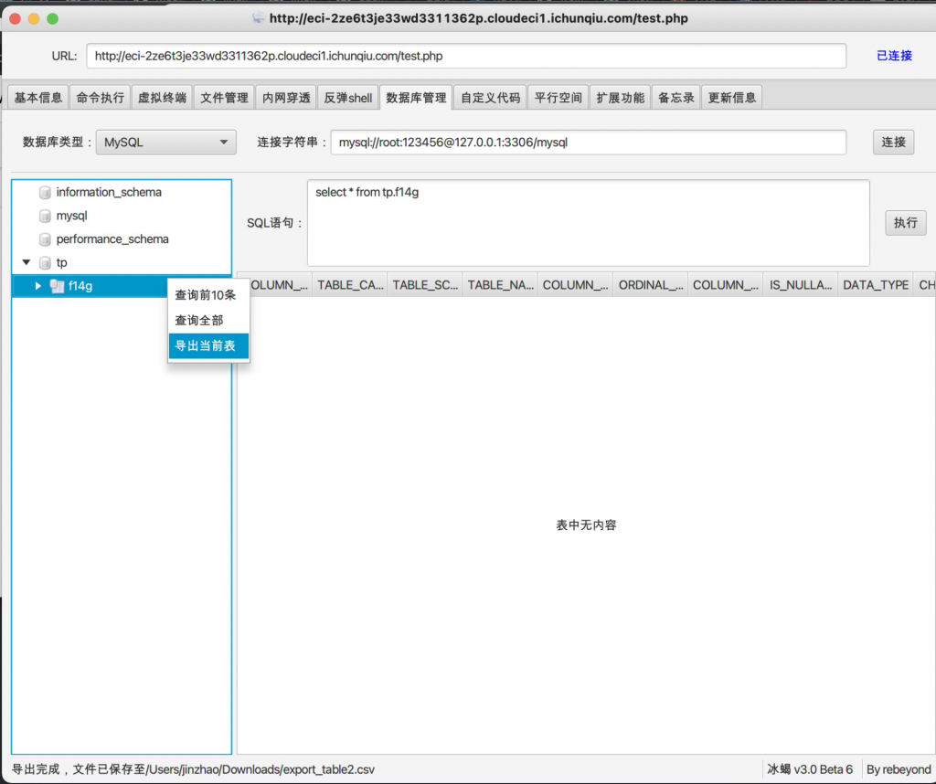936x784 pixels.
Task: Open the 文件管理 file manager tab
Action: [x=224, y=96]
